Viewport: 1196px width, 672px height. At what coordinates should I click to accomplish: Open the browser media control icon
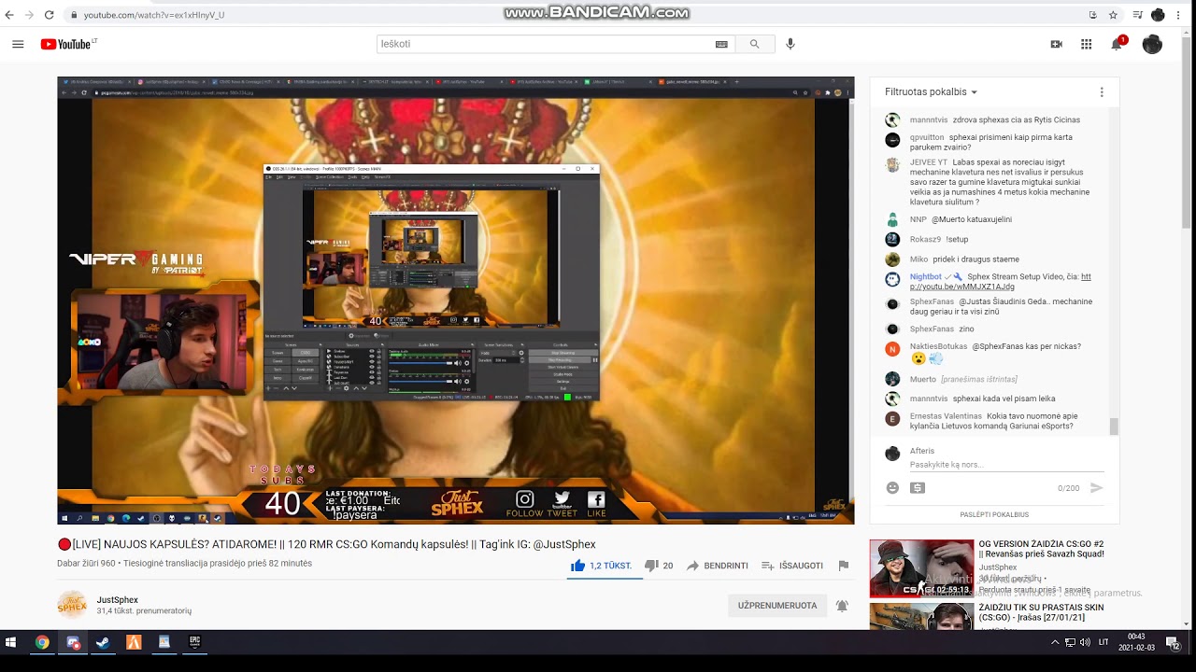(1137, 15)
